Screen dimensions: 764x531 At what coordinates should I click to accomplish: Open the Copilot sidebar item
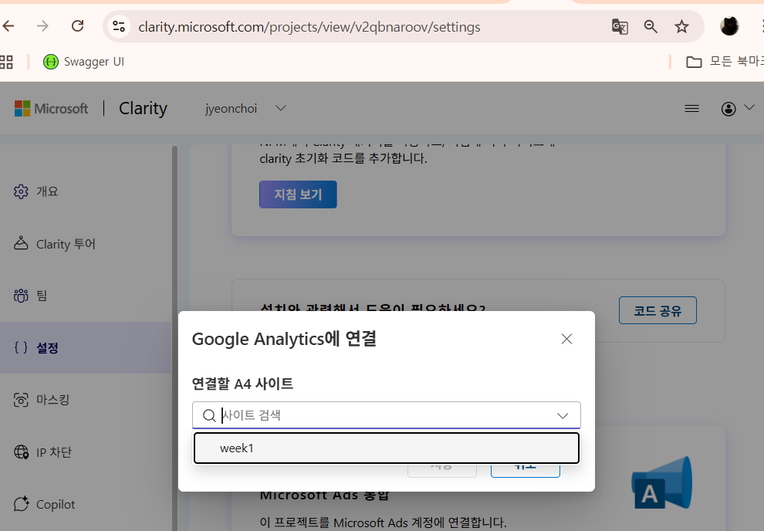point(85,504)
